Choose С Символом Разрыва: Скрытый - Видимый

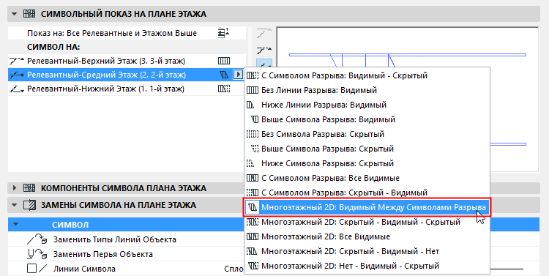click(x=367, y=193)
